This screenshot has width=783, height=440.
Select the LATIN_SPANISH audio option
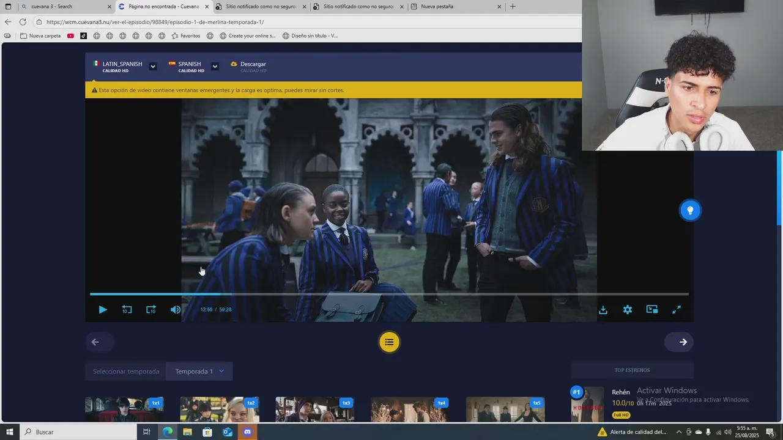118,67
